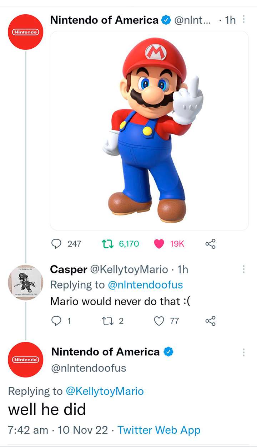Click the verified badge on the top tweet
This screenshot has height=447, width=257.
point(166,20)
